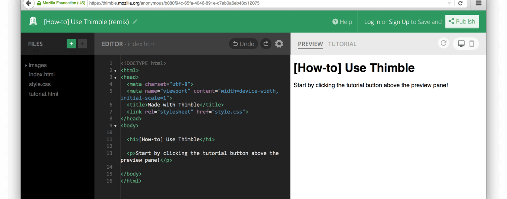The height and width of the screenshot is (199, 507).
Task: Open the browser hamburger menu
Action: coord(478,3)
